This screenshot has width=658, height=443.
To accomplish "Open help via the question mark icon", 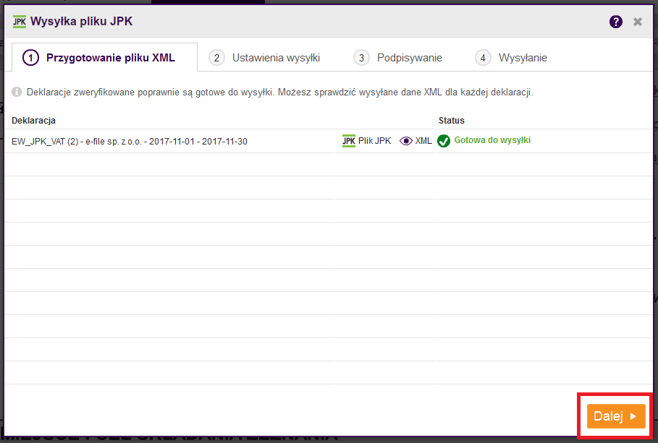I will (x=616, y=22).
